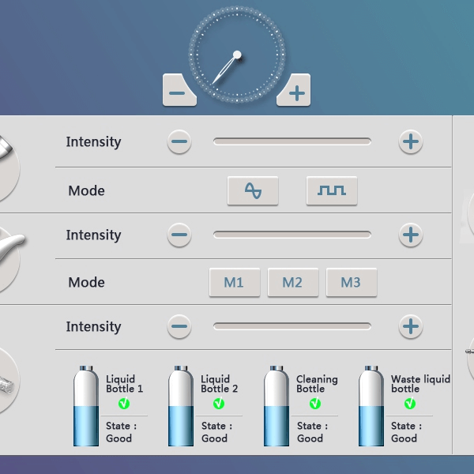Select mode M3
This screenshot has width=474, height=474.
pyautogui.click(x=351, y=282)
